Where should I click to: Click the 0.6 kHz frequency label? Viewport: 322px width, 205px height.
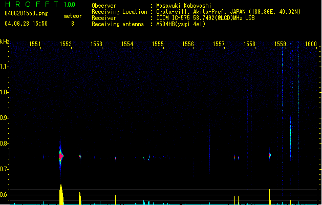(x=4, y=195)
